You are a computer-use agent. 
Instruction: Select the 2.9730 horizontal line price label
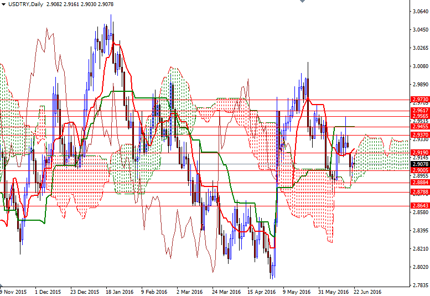[420, 99]
